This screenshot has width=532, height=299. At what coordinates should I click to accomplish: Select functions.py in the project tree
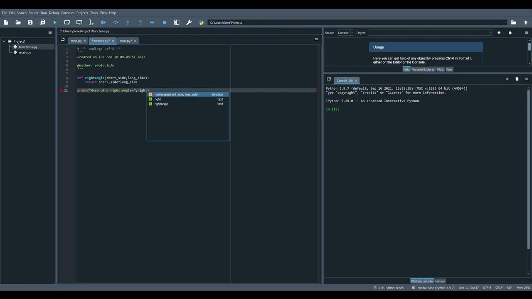click(x=28, y=47)
